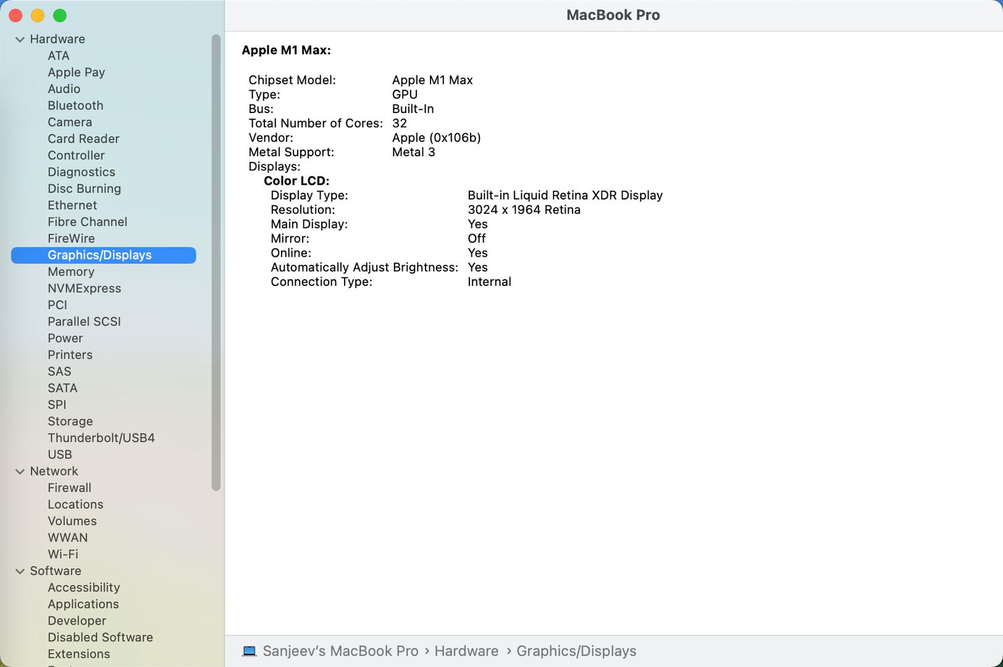This screenshot has width=1003, height=667.
Task: Click the MacBook Pro window title
Action: click(x=613, y=15)
